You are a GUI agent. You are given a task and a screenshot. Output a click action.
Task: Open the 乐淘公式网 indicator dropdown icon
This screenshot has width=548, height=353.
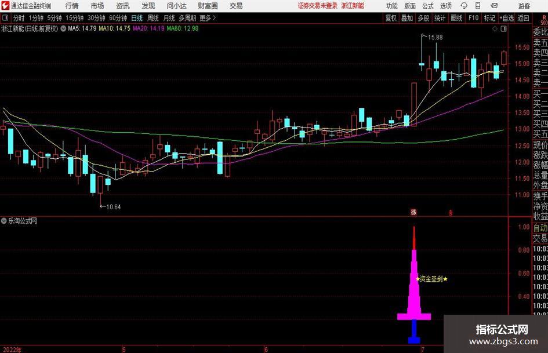[4, 221]
